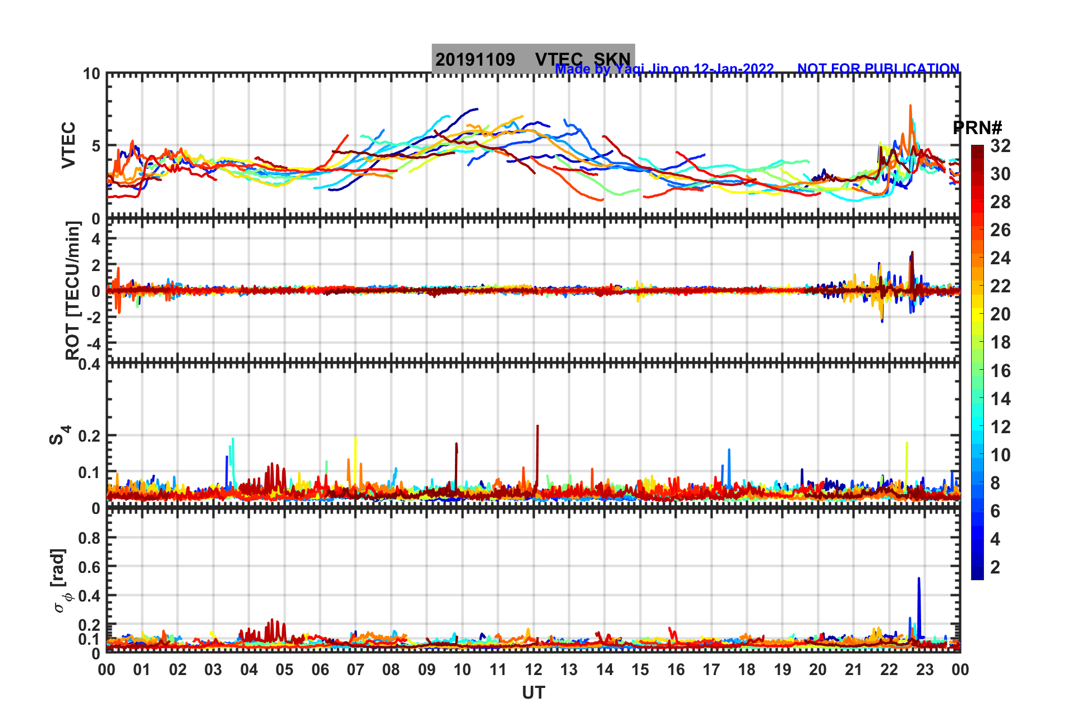Click the VTEC y-axis label
Image resolution: width=1067 pixels, height=725 pixels.
pos(68,145)
